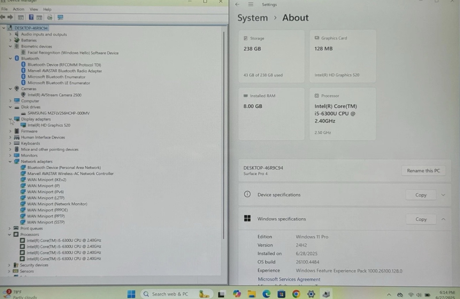Viewport: 460px width, 299px height.
Task: Click the Marvell AVASTAR Wireless-AC controller icon
Action: (23, 173)
